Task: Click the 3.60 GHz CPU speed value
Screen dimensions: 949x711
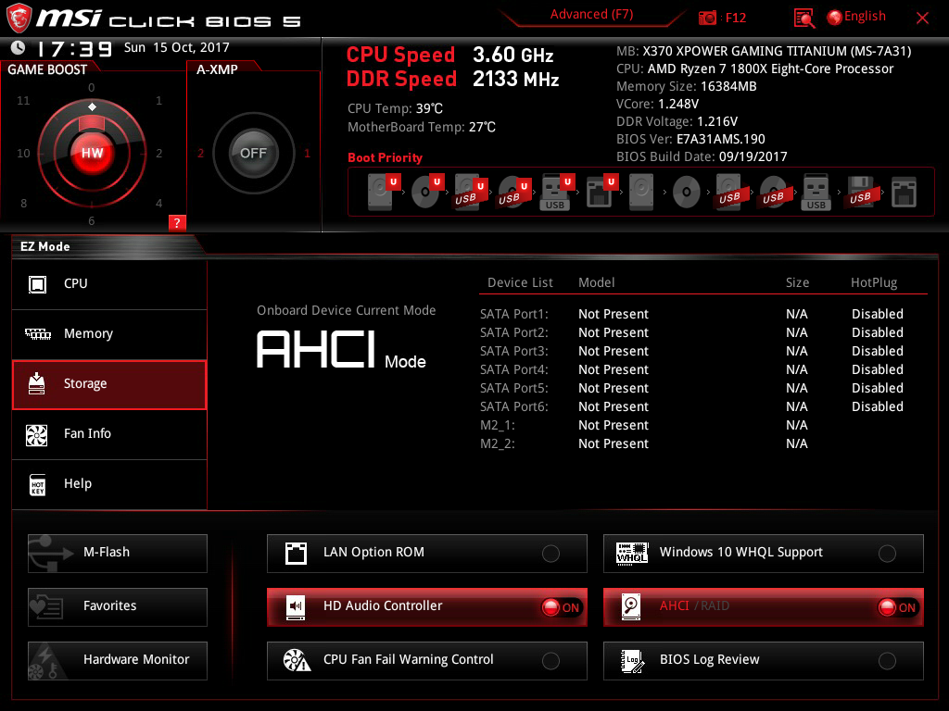Action: pos(512,55)
